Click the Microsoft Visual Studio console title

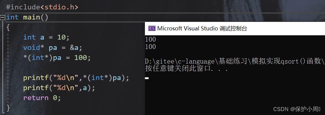click(x=202, y=28)
